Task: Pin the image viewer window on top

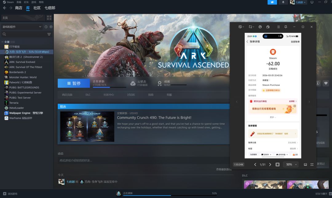Action: pos(286,27)
